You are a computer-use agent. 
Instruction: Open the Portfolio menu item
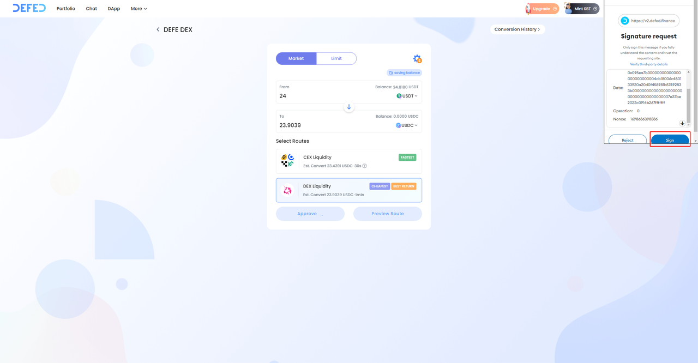pos(66,9)
